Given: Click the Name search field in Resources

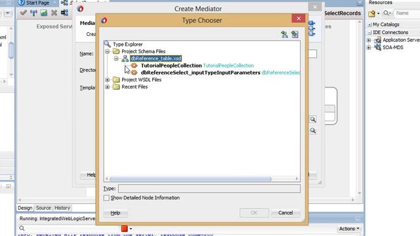Looking at the screenshot, I should (407, 13).
